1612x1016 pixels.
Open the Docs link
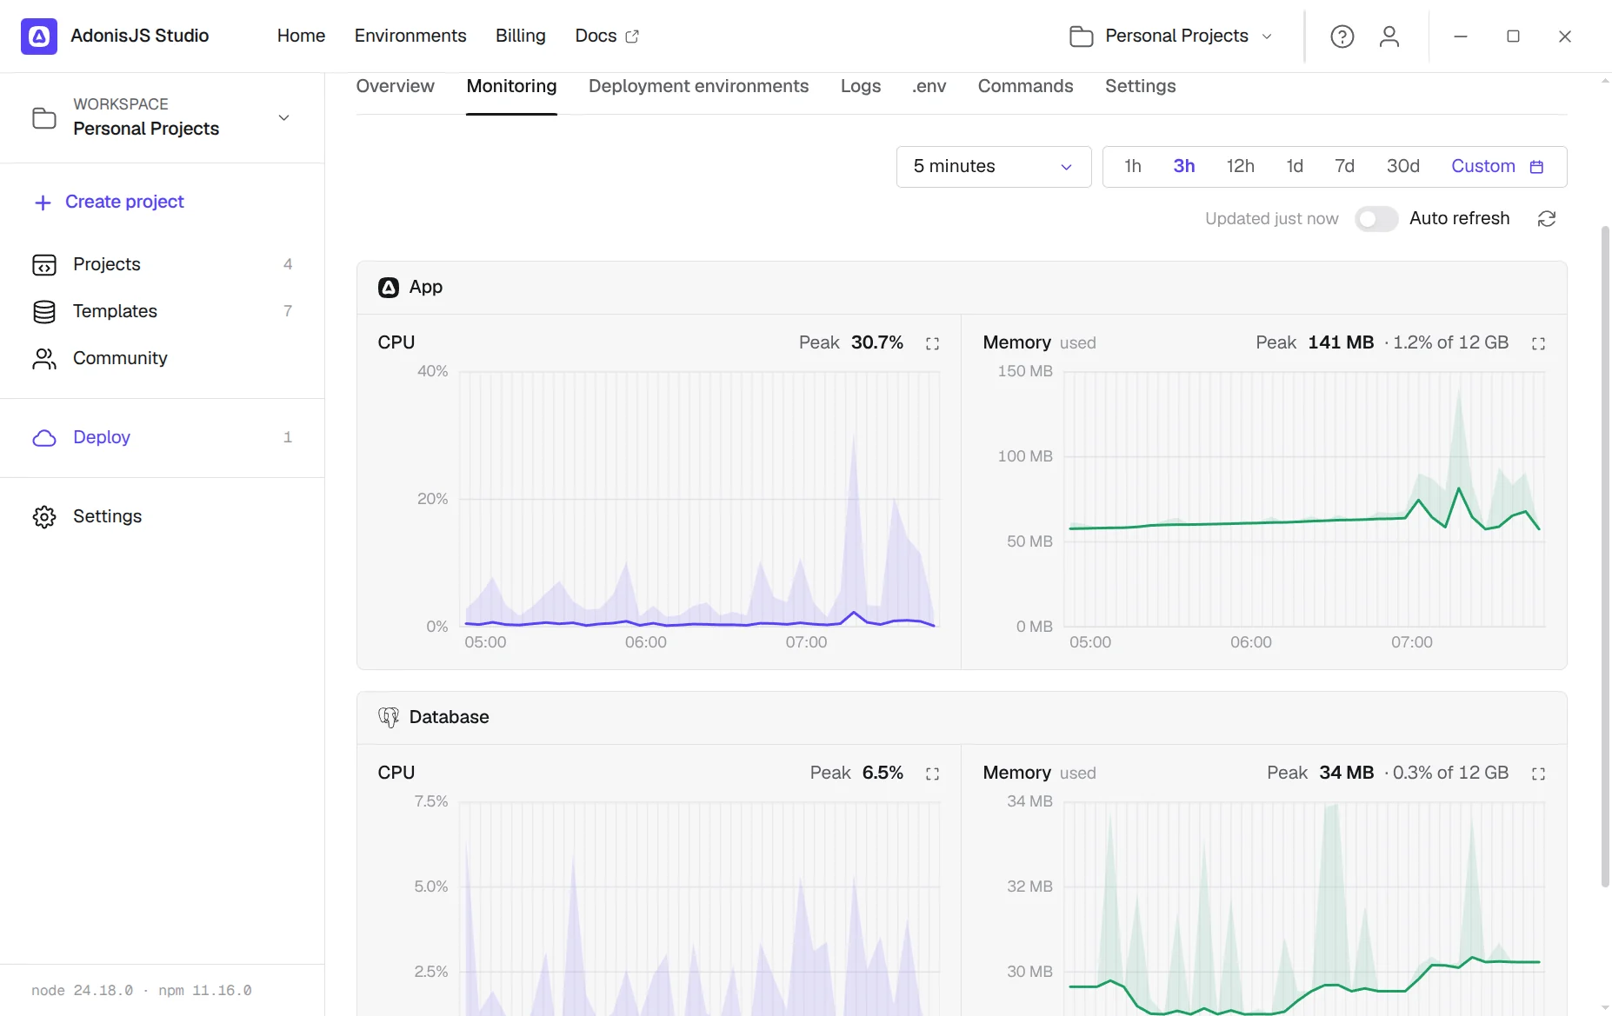[x=607, y=37]
